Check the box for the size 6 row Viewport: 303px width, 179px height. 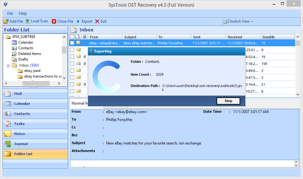(x=72, y=91)
